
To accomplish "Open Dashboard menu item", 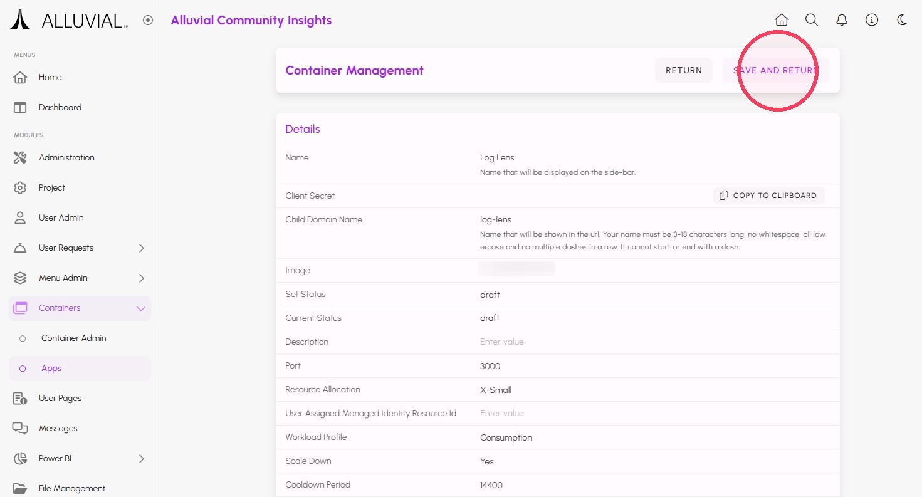I will tap(80, 108).
